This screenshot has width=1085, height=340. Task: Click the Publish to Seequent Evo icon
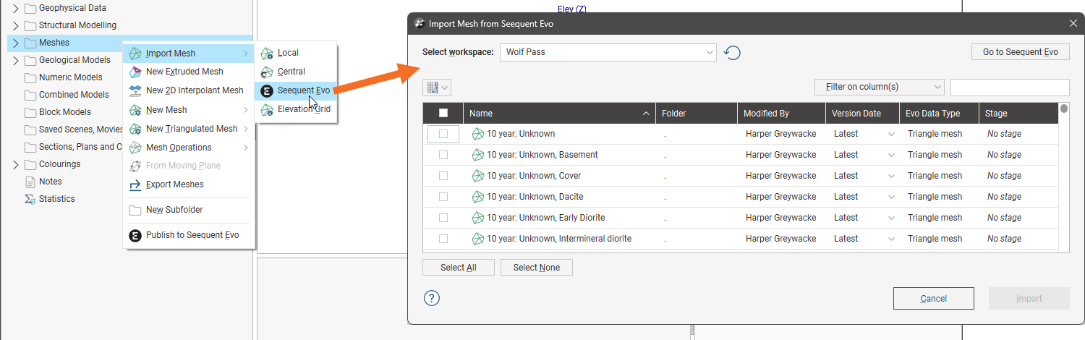click(x=135, y=235)
